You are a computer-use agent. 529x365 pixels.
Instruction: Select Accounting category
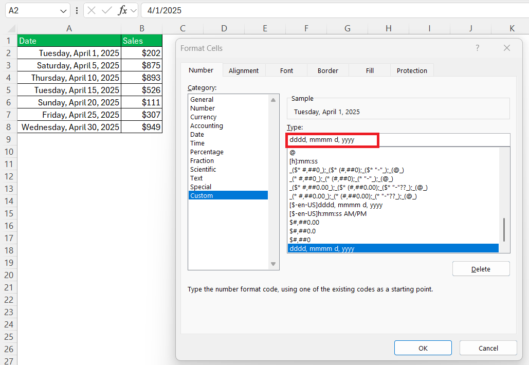[228, 126]
